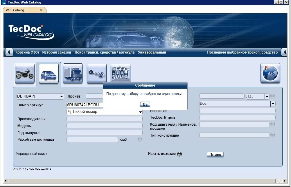
Task: Click the TecDoc Web Catalog logo
Action: coord(31,32)
